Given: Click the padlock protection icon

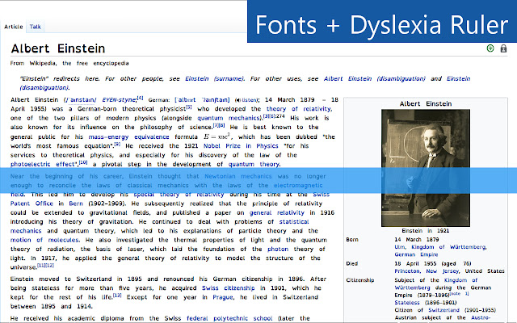Looking at the screenshot, I should pyautogui.click(x=504, y=49).
